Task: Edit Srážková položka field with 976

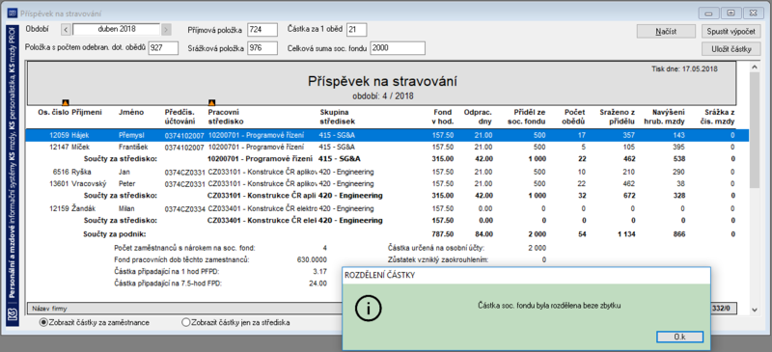Action: (262, 48)
